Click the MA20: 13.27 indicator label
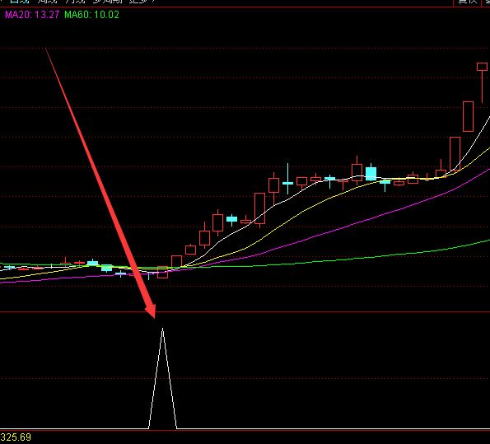The height and width of the screenshot is (444, 490). point(32,15)
